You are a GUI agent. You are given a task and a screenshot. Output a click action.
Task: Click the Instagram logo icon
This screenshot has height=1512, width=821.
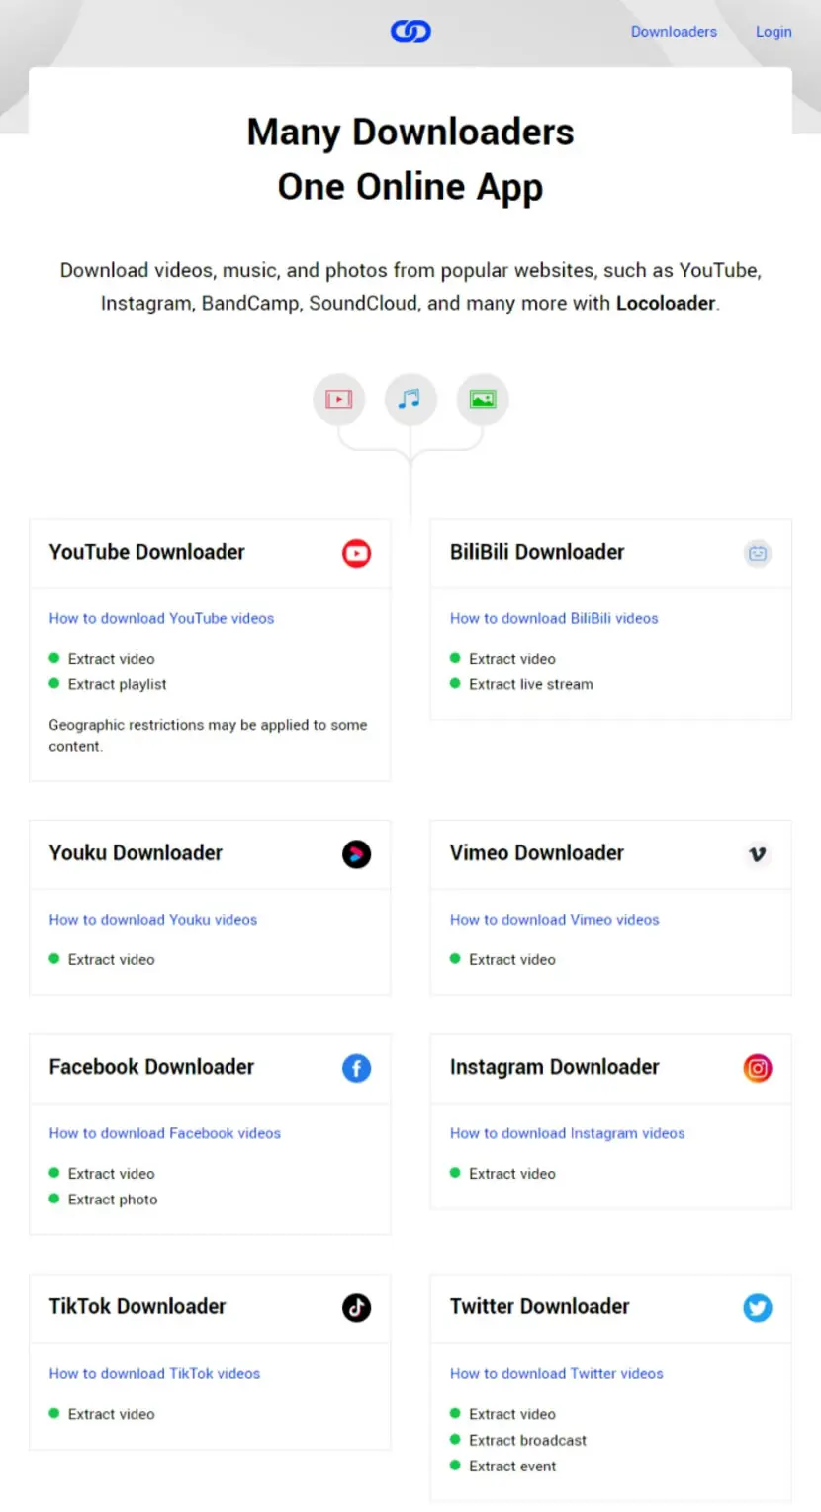click(x=758, y=1068)
